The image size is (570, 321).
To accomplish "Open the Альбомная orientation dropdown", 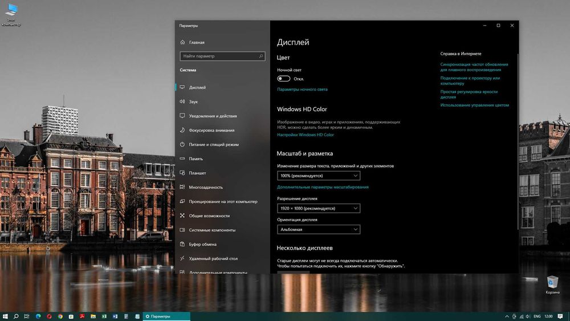I will tap(319, 229).
